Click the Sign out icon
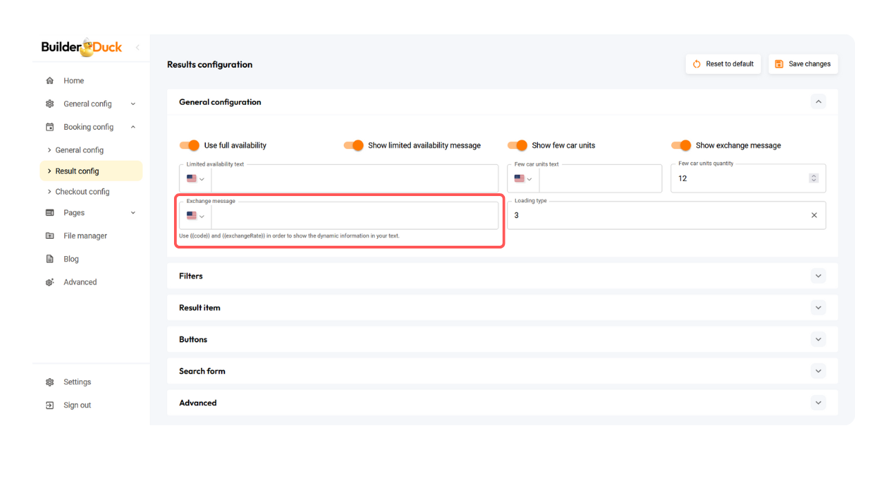 pyautogui.click(x=50, y=405)
